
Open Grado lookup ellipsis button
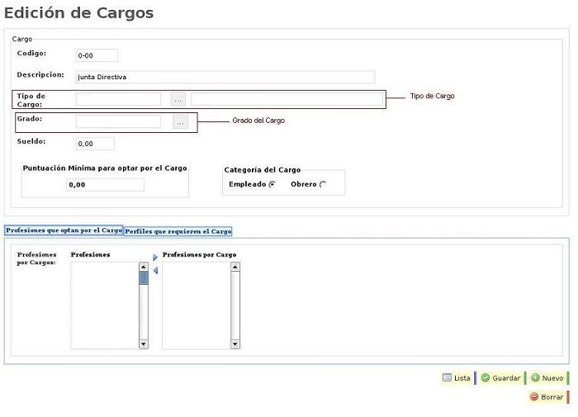[179, 122]
